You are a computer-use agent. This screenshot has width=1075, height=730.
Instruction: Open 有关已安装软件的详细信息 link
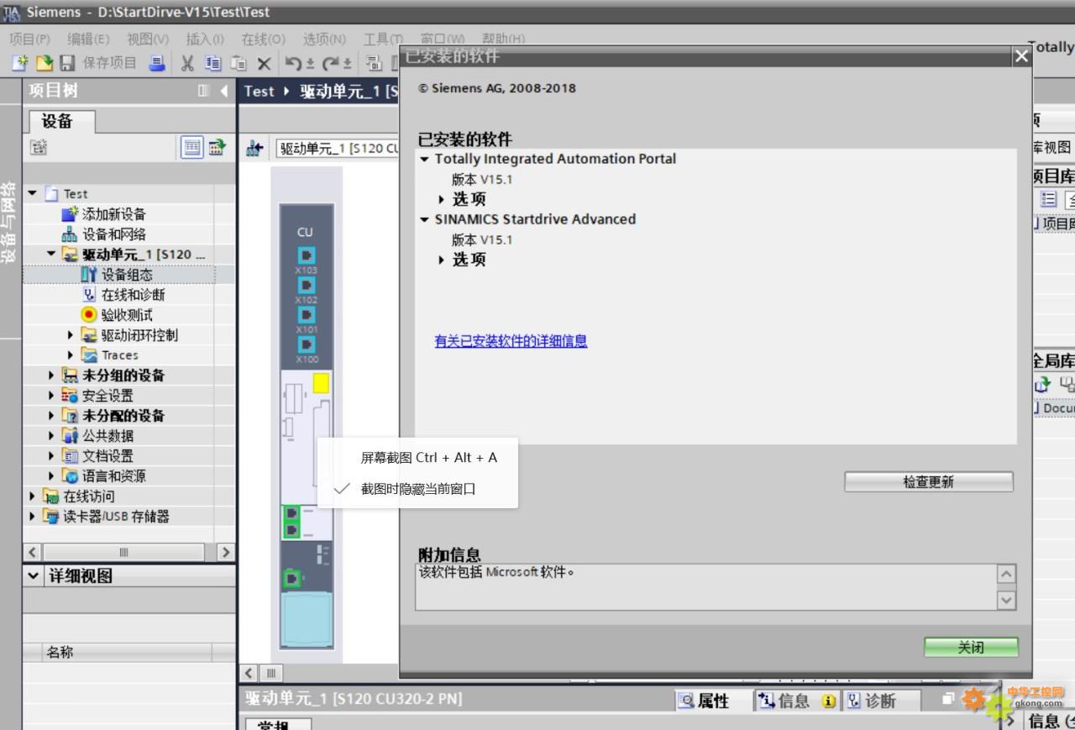(511, 341)
